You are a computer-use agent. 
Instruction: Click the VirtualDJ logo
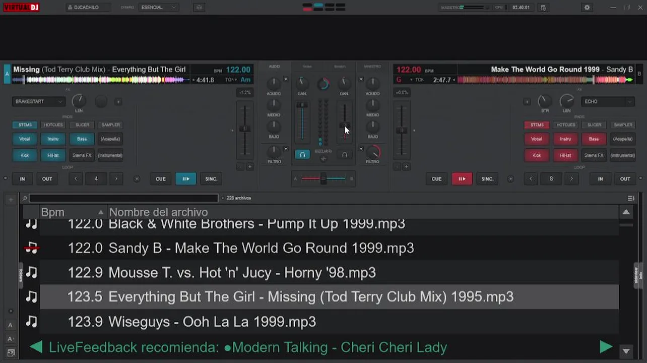21,7
